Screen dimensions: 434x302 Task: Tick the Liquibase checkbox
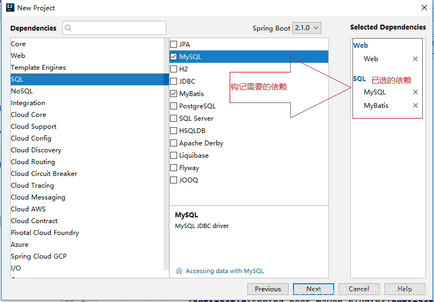coord(173,155)
